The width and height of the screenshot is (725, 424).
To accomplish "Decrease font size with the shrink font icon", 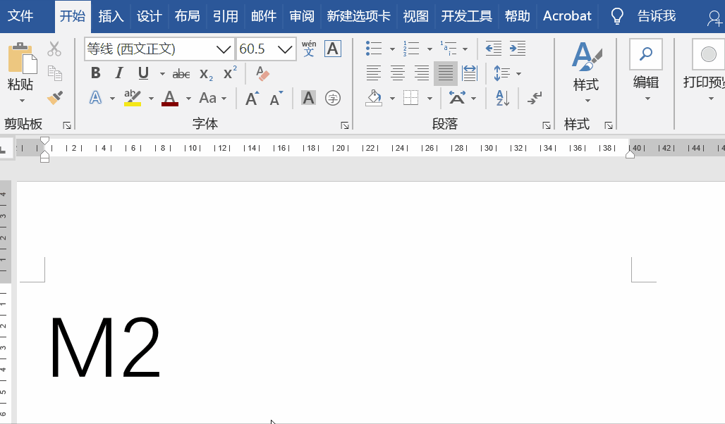I will 276,99.
